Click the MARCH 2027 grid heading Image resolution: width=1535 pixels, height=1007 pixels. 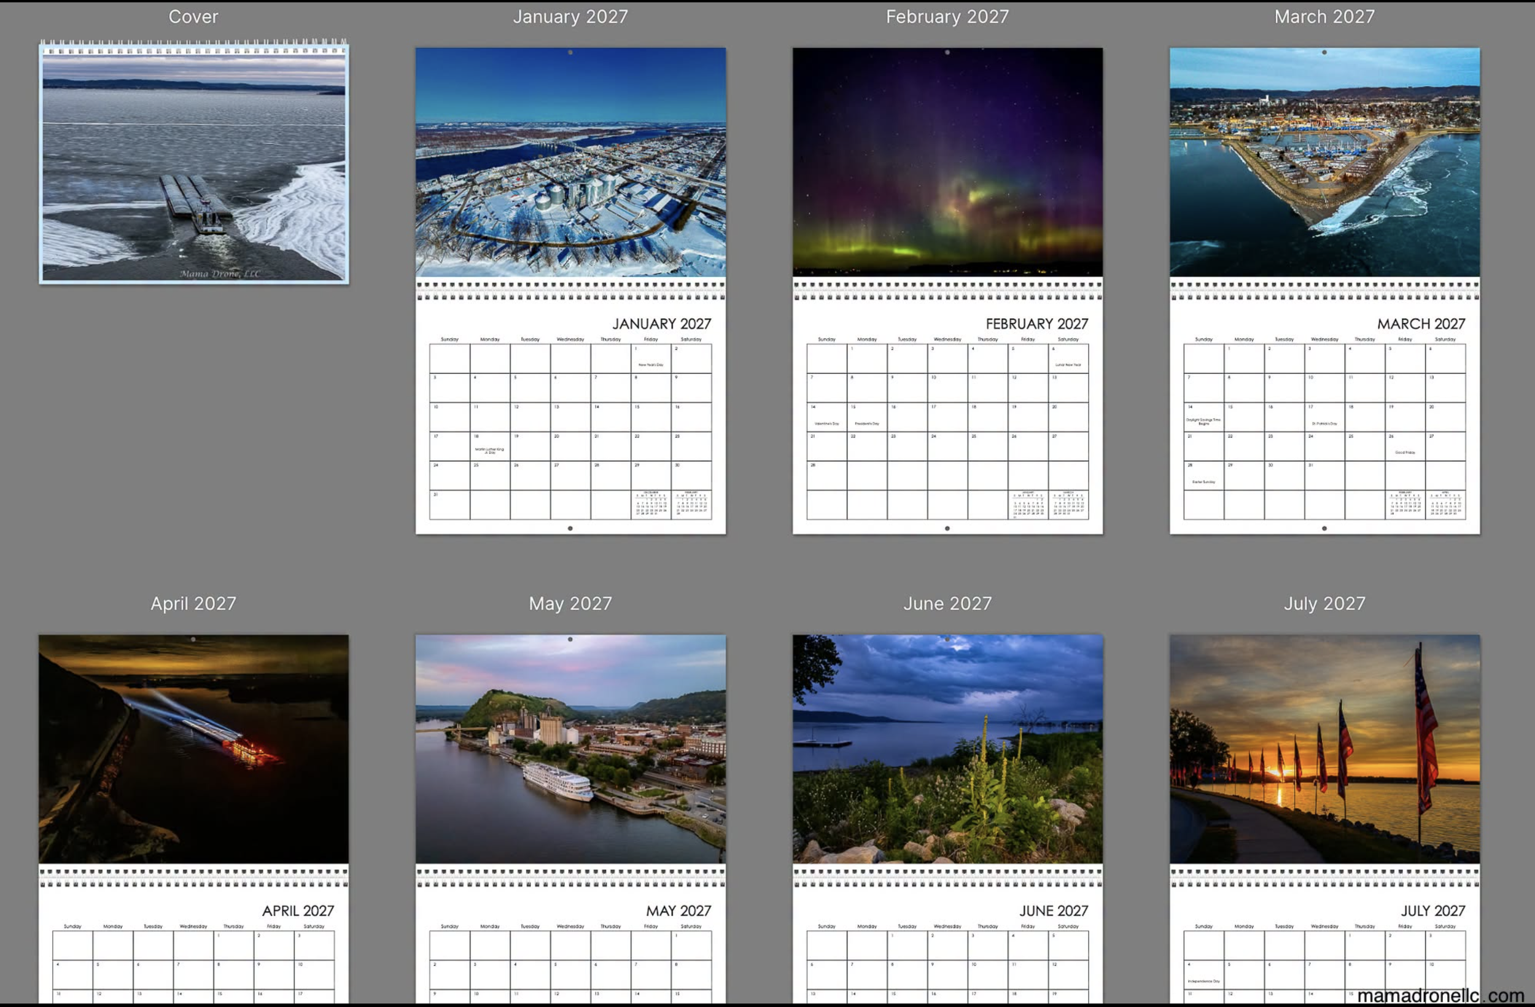(1421, 324)
